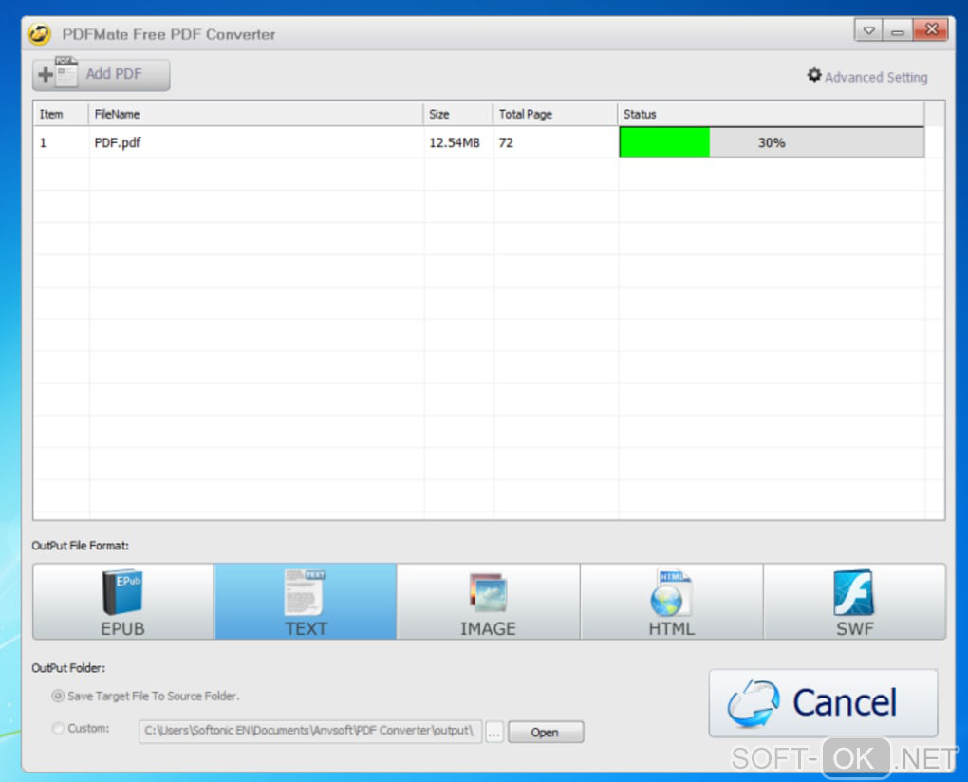Click the Add PDF button
Viewport: 968px width, 782px height.
click(102, 75)
